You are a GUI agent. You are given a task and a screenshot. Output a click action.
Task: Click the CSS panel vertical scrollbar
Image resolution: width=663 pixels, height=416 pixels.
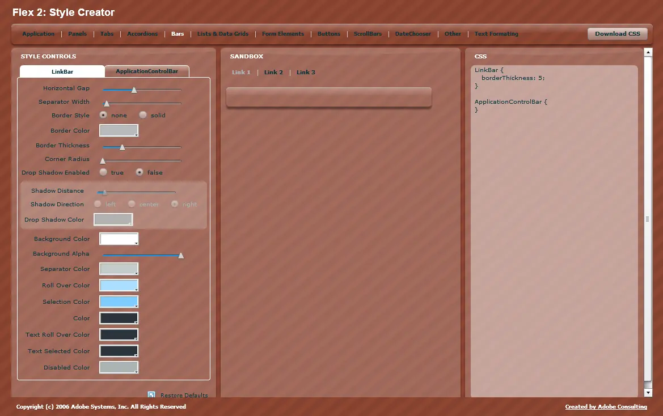tap(648, 218)
